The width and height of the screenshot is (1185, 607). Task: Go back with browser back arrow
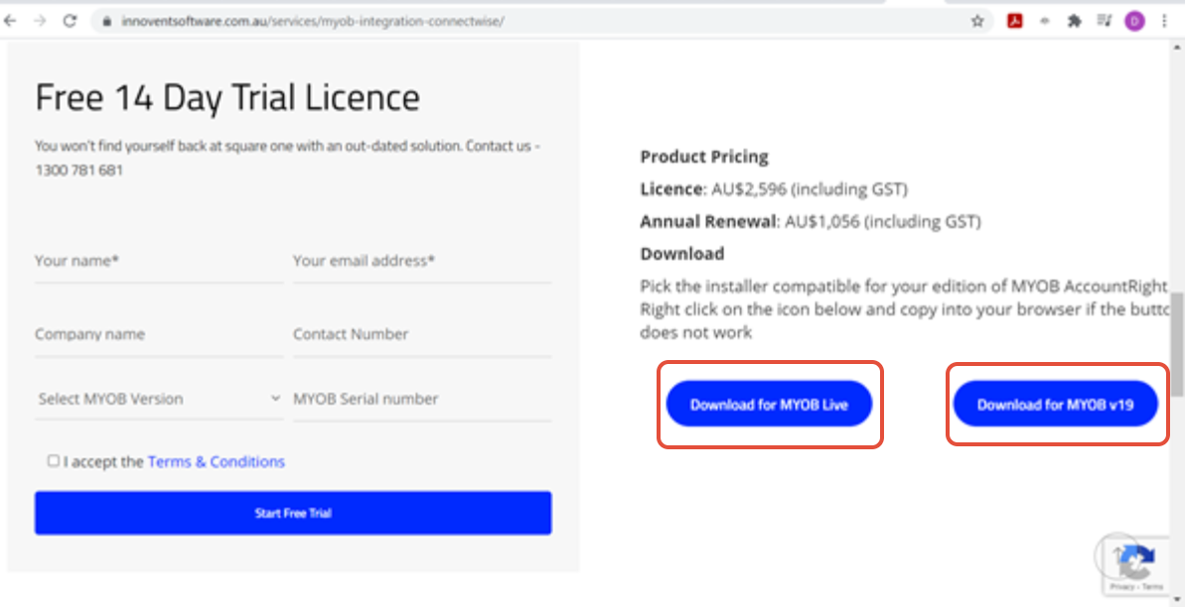[10, 21]
